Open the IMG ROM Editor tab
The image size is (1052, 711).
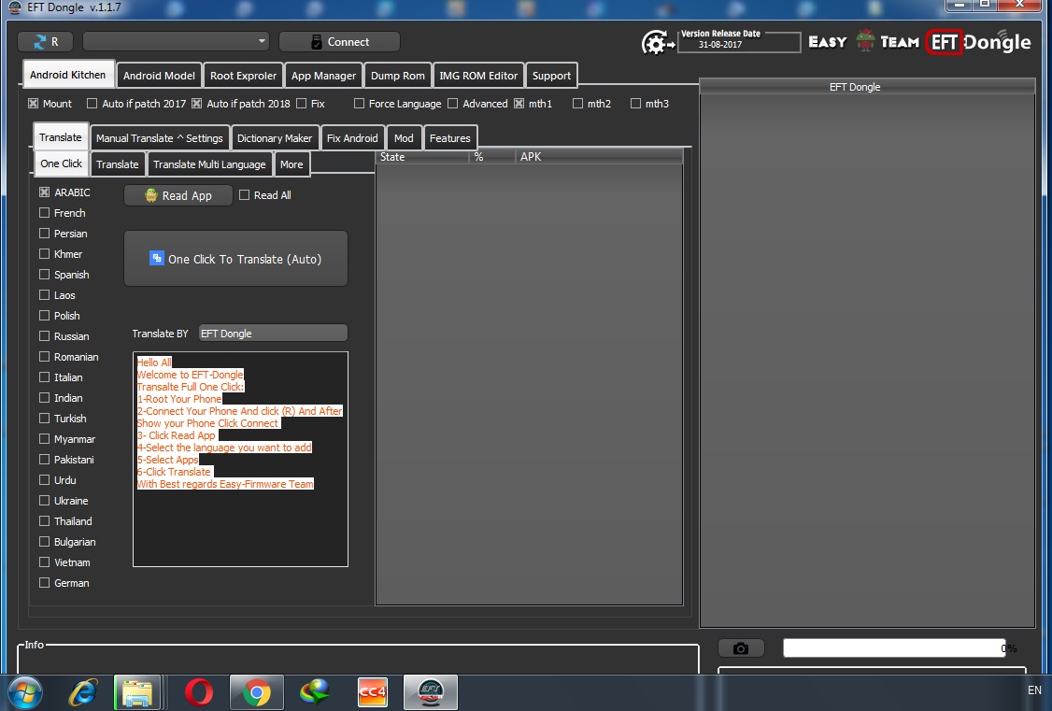478,76
